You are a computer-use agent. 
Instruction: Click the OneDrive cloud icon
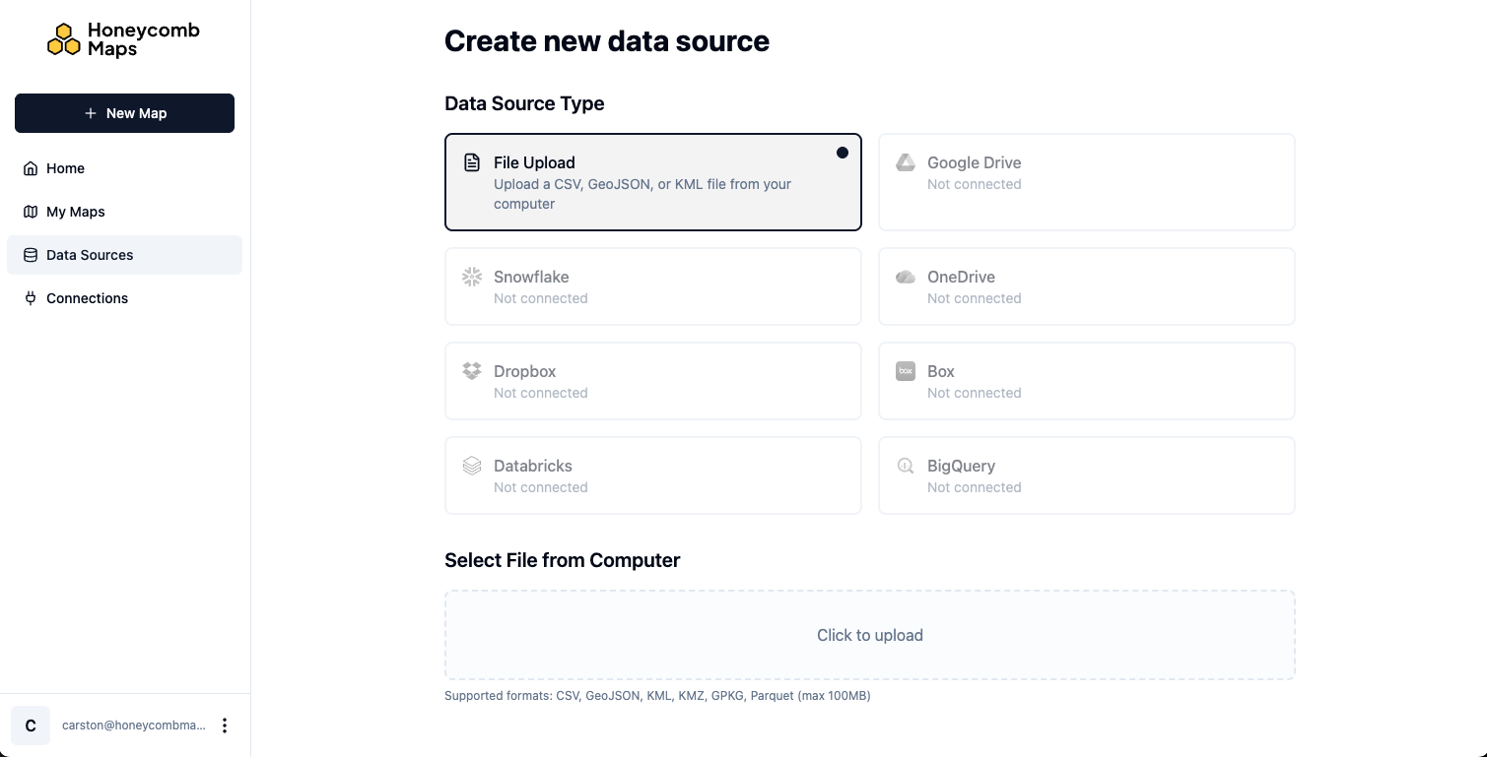click(x=905, y=277)
